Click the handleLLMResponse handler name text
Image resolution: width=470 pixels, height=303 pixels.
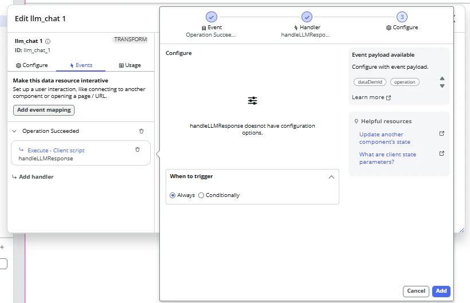(46, 159)
